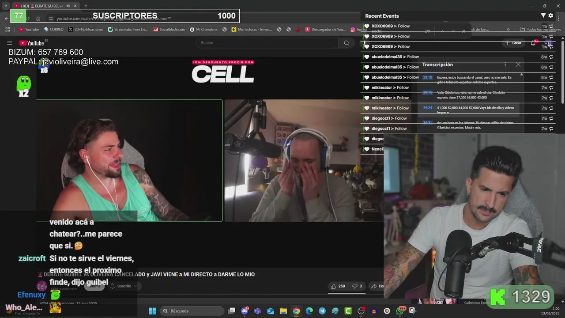This screenshot has height=318, width=565.
Task: Open the CORREO bookmark
Action: 54,30
